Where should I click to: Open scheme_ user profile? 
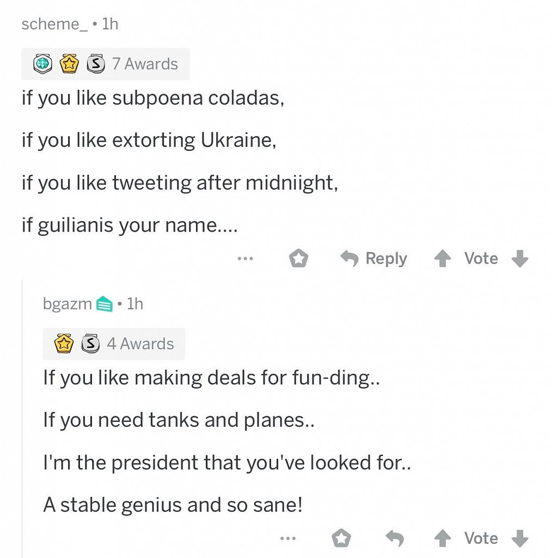(x=54, y=24)
